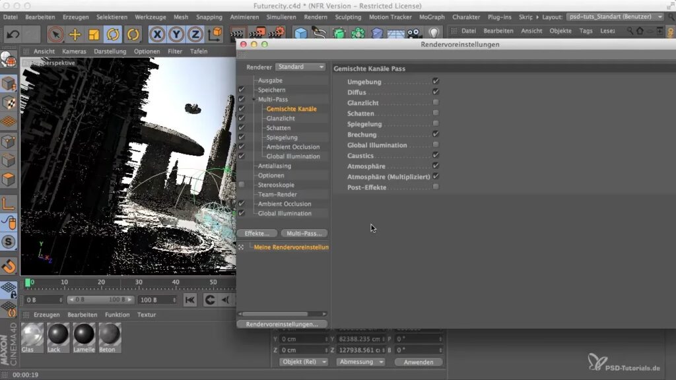The width and height of the screenshot is (676, 380).
Task: Select the live selection arrow tool
Action: pos(55,34)
